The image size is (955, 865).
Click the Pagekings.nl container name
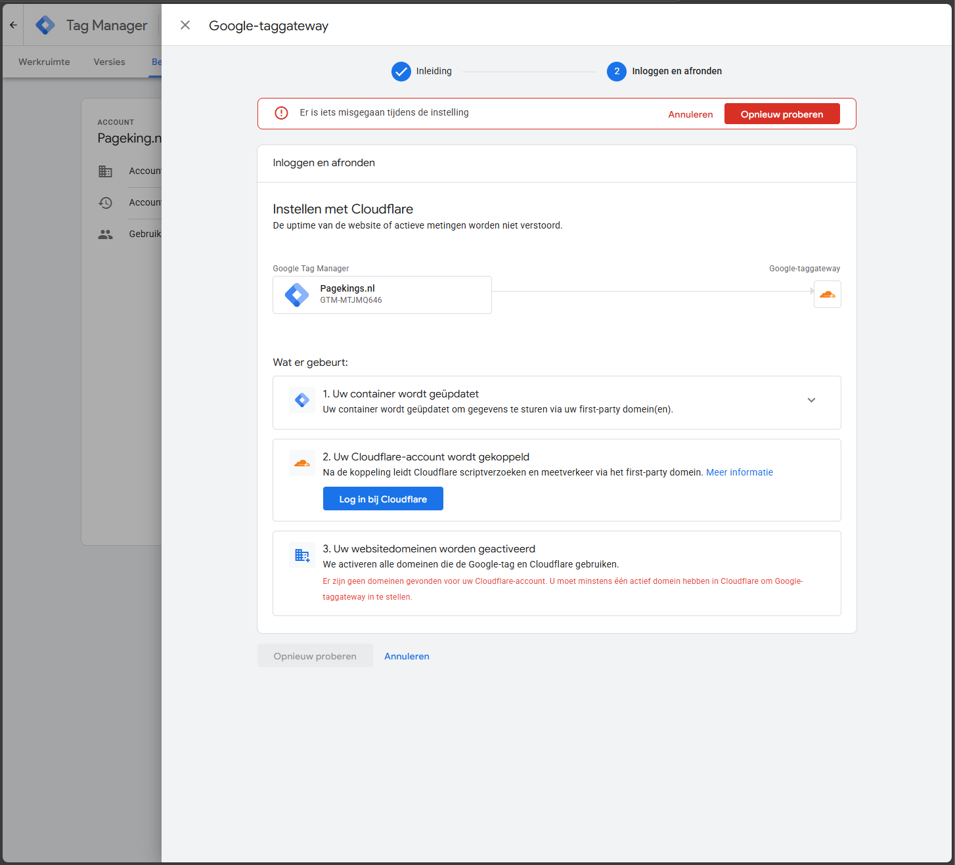pos(347,288)
